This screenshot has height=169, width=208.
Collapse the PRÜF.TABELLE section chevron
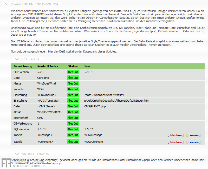coord(17,59)
